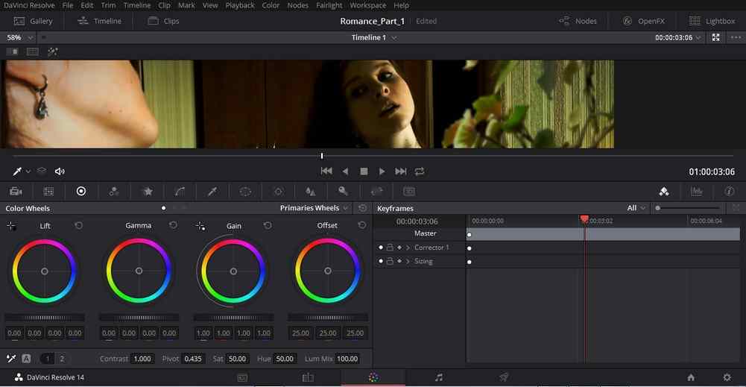Open the Camera Raw palette

(16, 192)
